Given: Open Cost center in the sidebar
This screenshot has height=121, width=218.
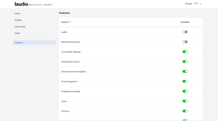Looking at the screenshot, I should point(20,27).
